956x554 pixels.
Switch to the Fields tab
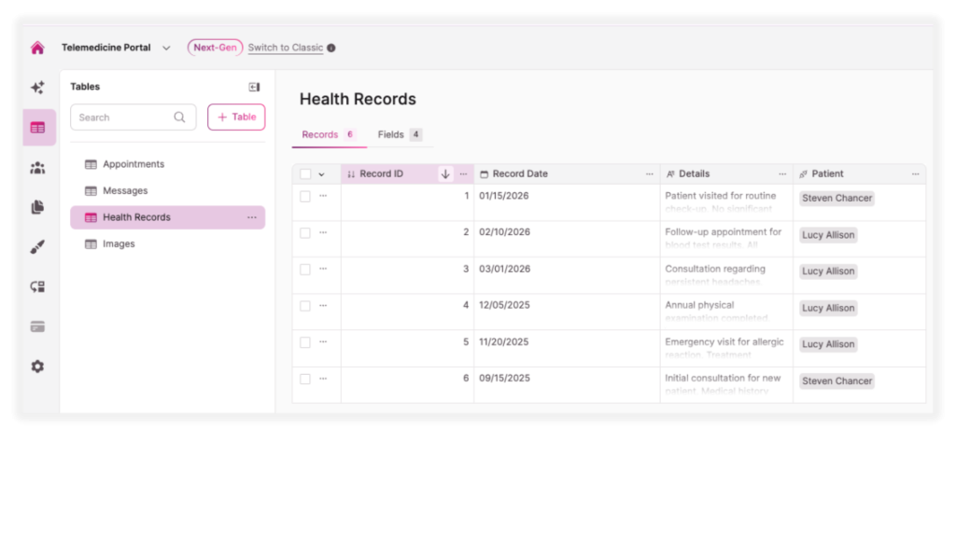[390, 134]
